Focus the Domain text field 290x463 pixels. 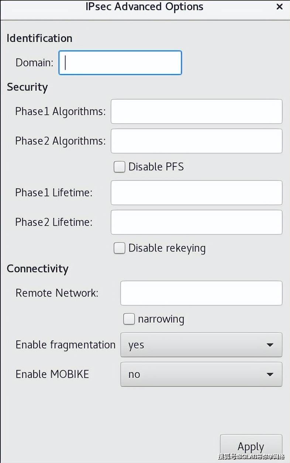point(120,63)
